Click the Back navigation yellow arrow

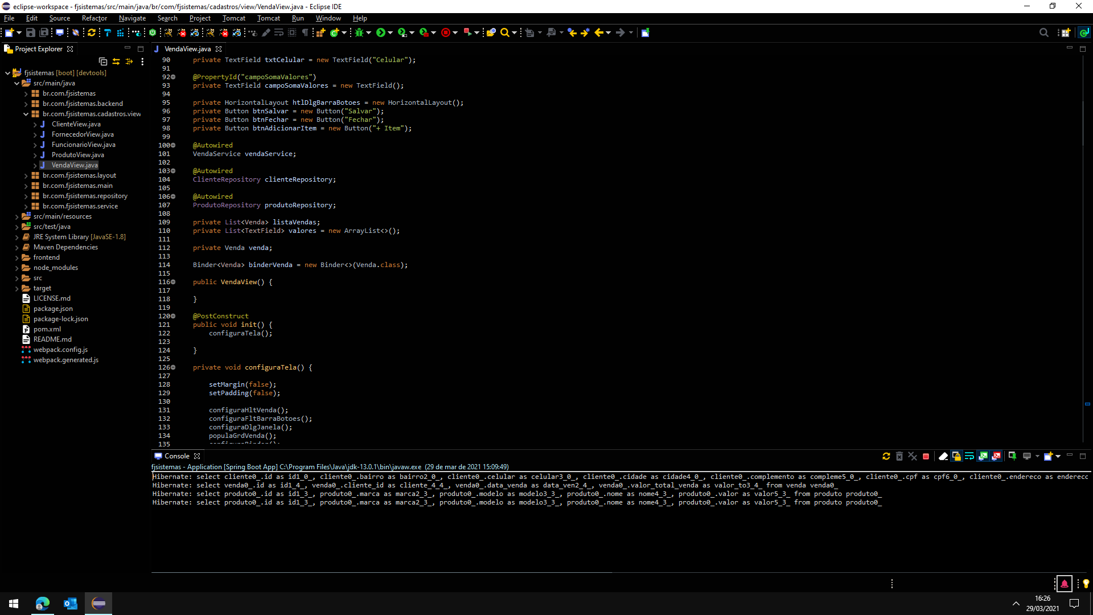(x=599, y=32)
